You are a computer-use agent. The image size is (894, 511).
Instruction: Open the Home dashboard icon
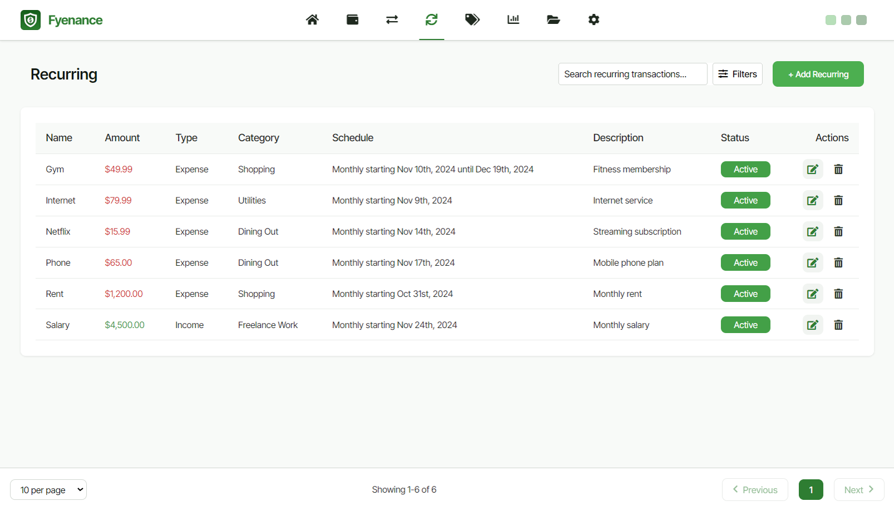(x=312, y=19)
